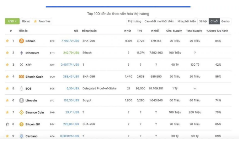The height and width of the screenshot is (144, 245).
Task: Click the Delegated Proof-of-Stake consensus cell
Action: pyautogui.click(x=99, y=88)
